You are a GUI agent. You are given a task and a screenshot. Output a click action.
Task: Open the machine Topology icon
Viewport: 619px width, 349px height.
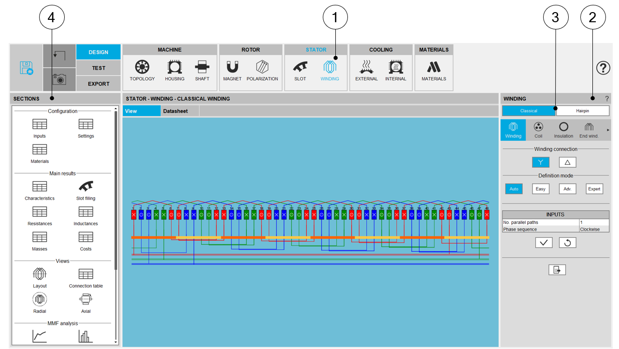(x=142, y=71)
